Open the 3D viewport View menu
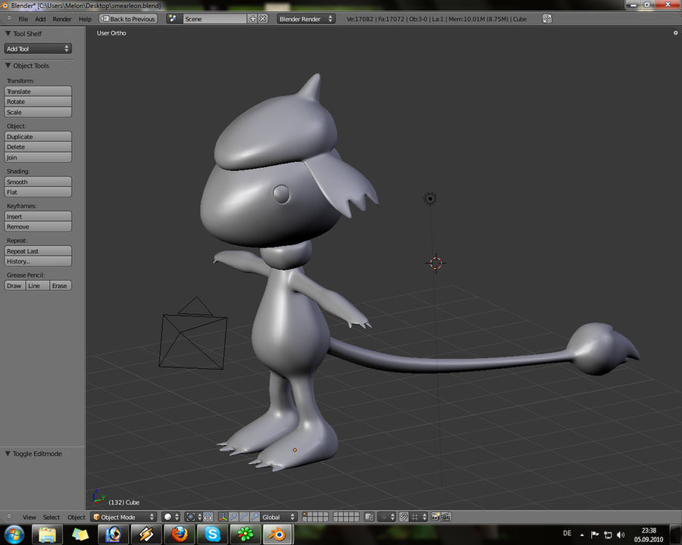The width and height of the screenshot is (682, 545). tap(29, 517)
